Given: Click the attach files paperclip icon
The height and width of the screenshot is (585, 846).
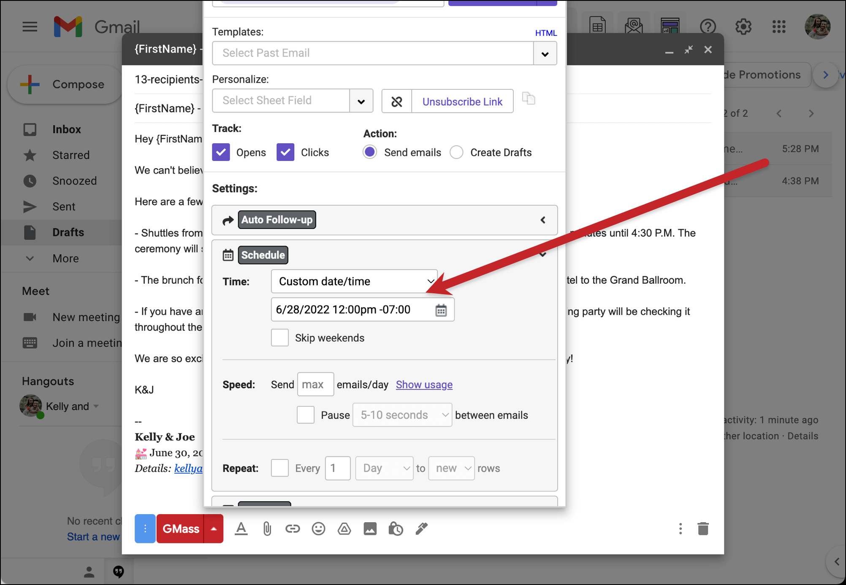Looking at the screenshot, I should [x=267, y=529].
